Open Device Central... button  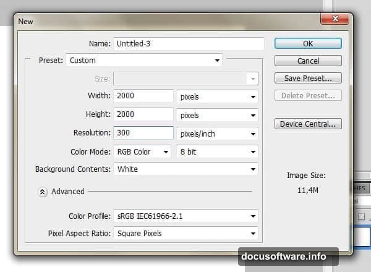coord(308,124)
